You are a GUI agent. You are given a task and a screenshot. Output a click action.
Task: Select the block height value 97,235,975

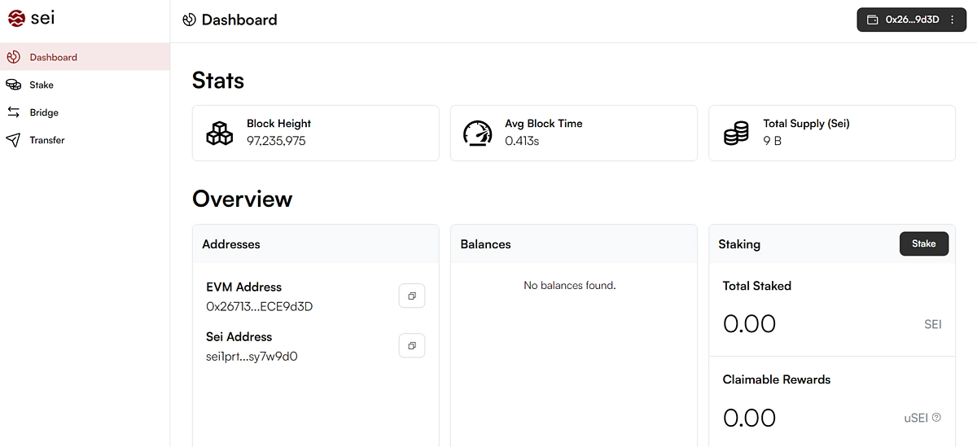[x=276, y=141]
